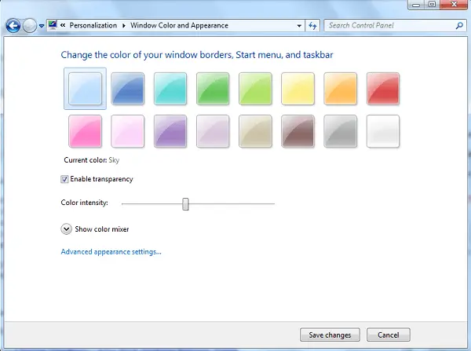Open Advanced appearance settings link
Viewport: 471px width, 351px height.
coord(111,252)
